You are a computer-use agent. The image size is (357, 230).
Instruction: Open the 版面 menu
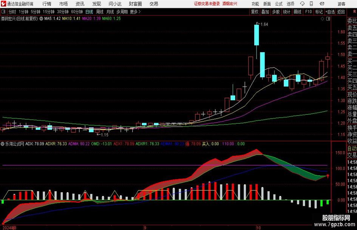(267, 4)
